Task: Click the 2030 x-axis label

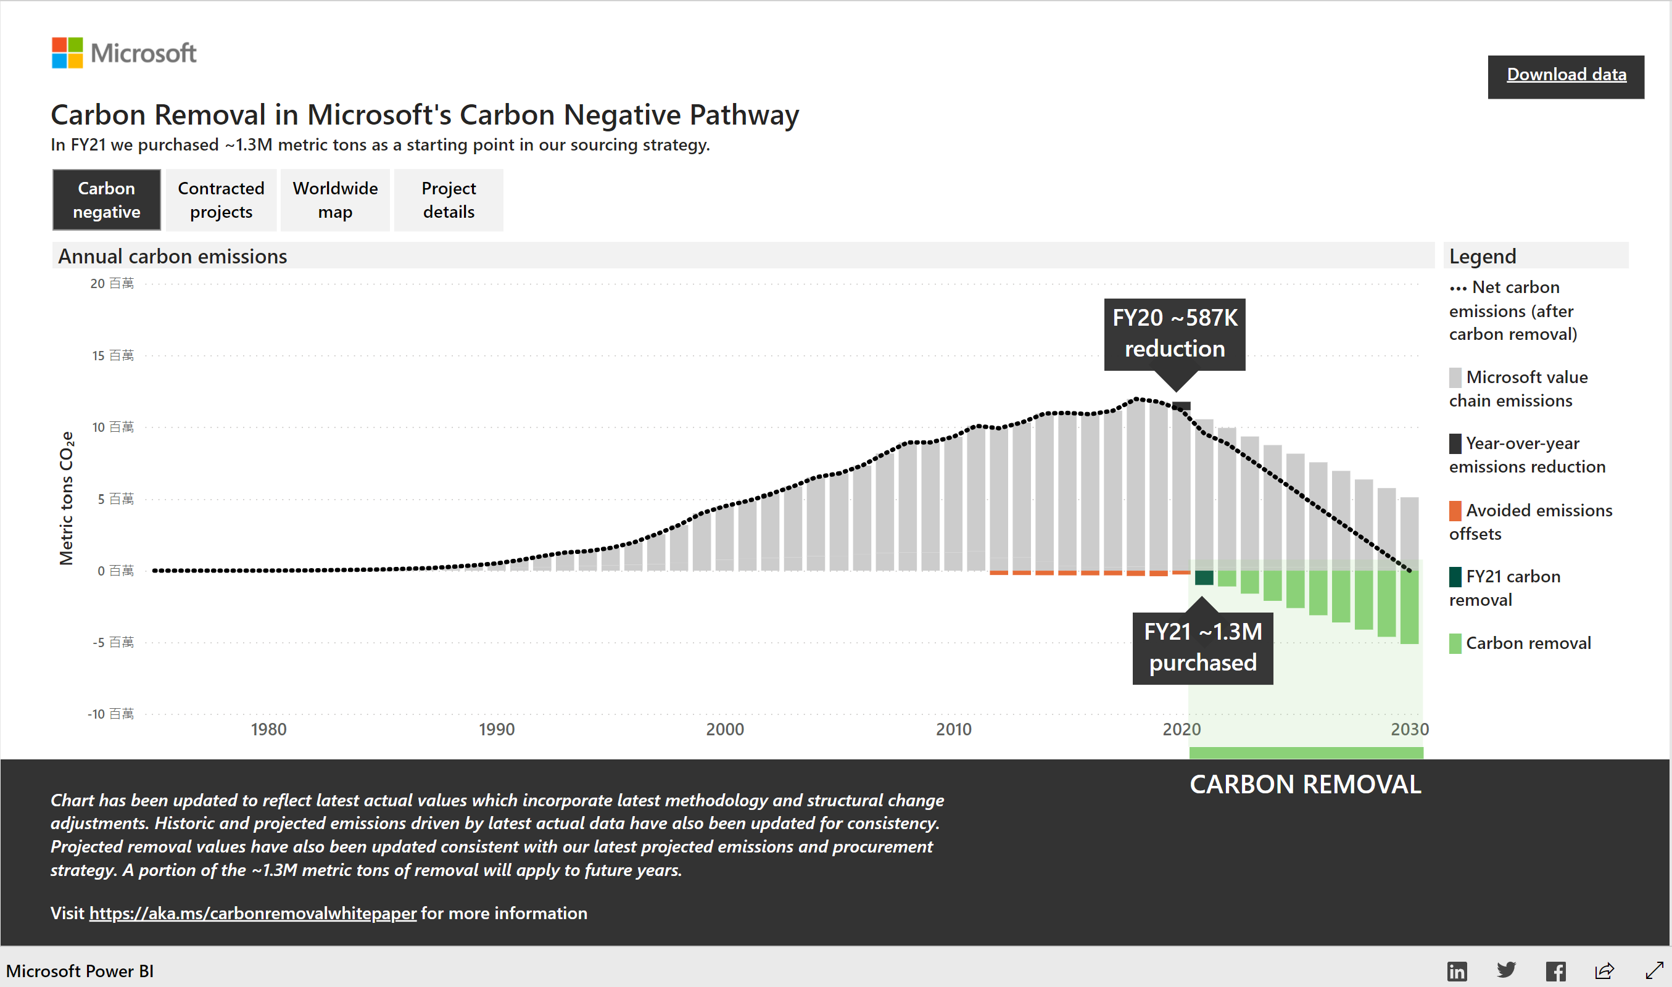Action: click(1409, 729)
